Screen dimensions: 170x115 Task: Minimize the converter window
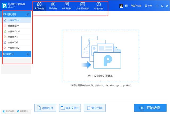click(x=157, y=6)
